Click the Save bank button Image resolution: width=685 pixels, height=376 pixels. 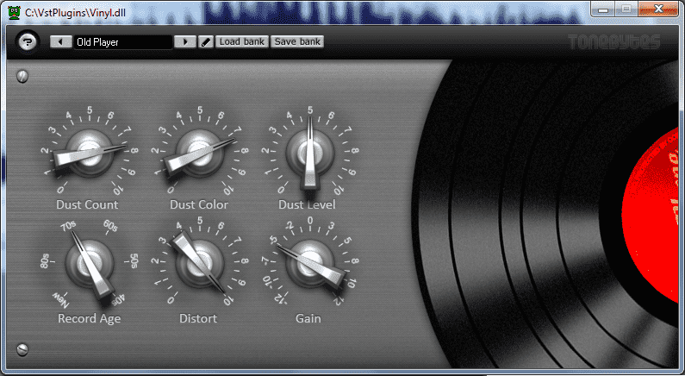point(297,42)
